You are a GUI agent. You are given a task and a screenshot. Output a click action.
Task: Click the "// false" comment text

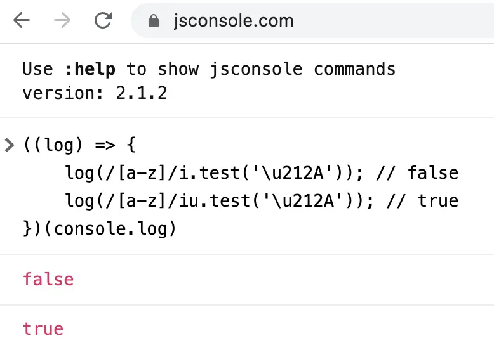tap(417, 173)
